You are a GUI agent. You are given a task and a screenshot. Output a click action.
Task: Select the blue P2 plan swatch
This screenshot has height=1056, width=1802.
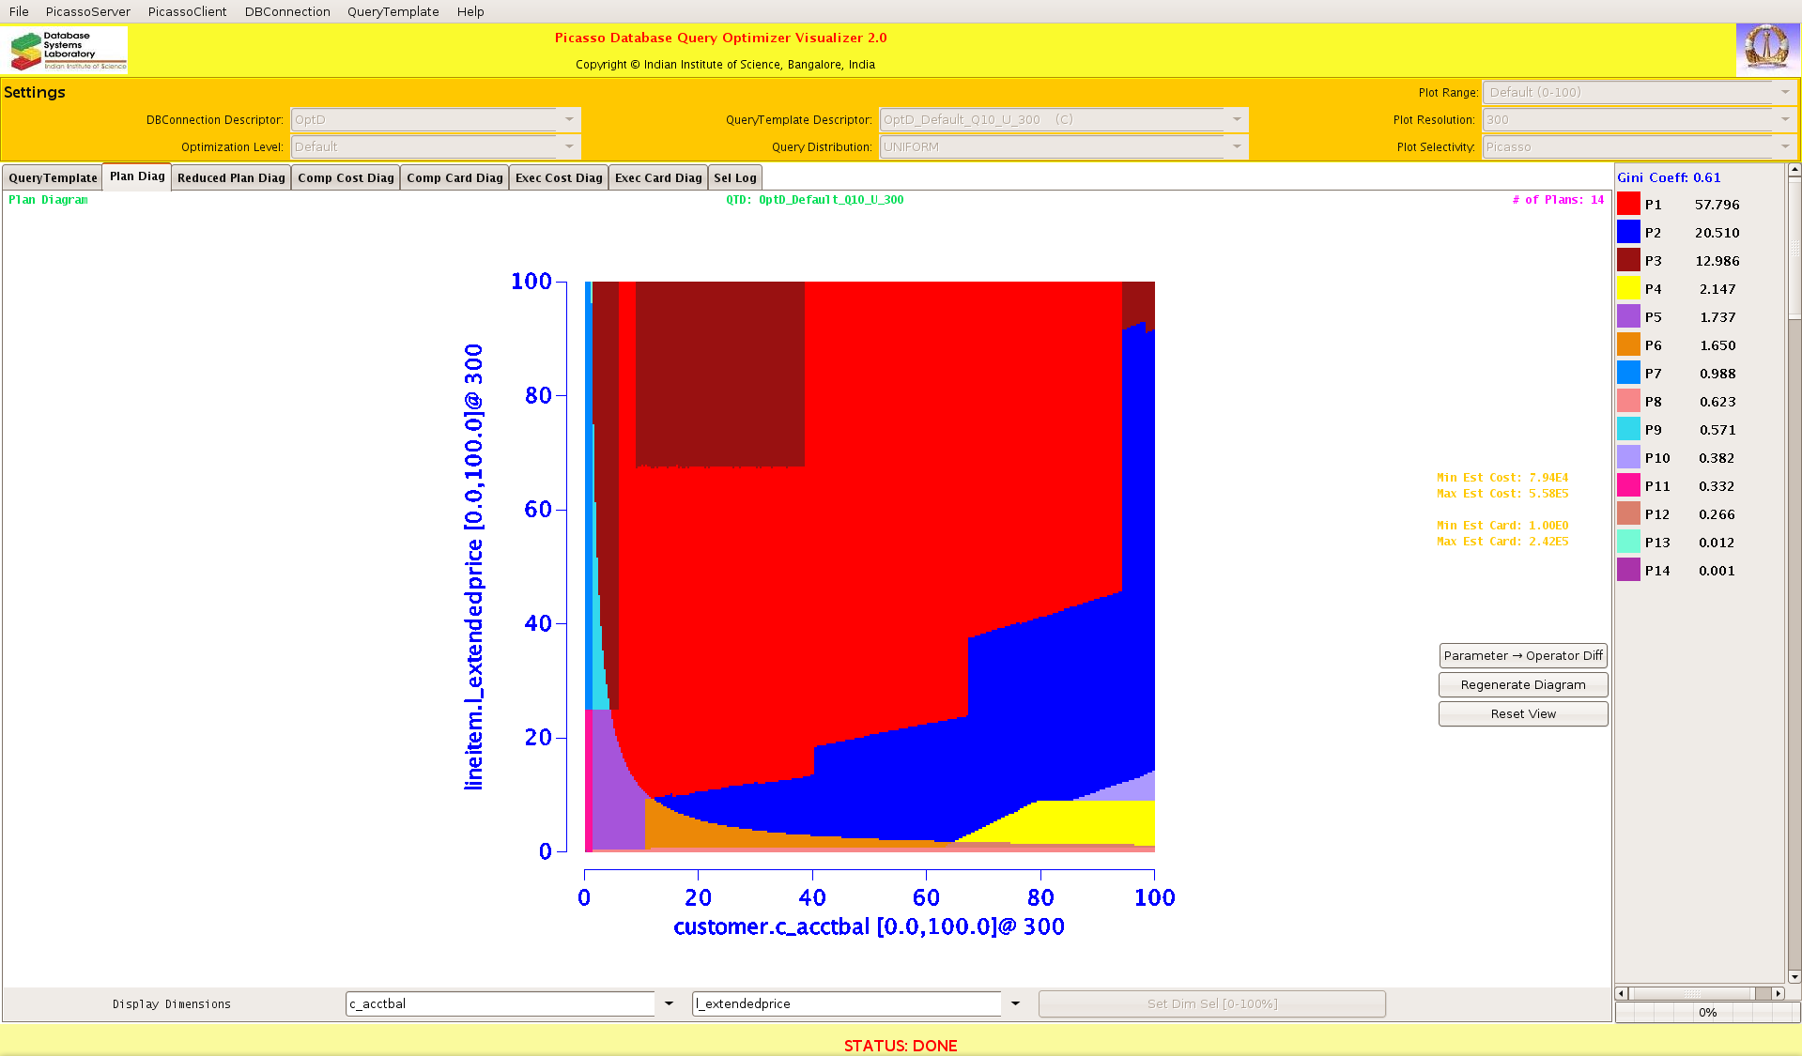point(1628,233)
